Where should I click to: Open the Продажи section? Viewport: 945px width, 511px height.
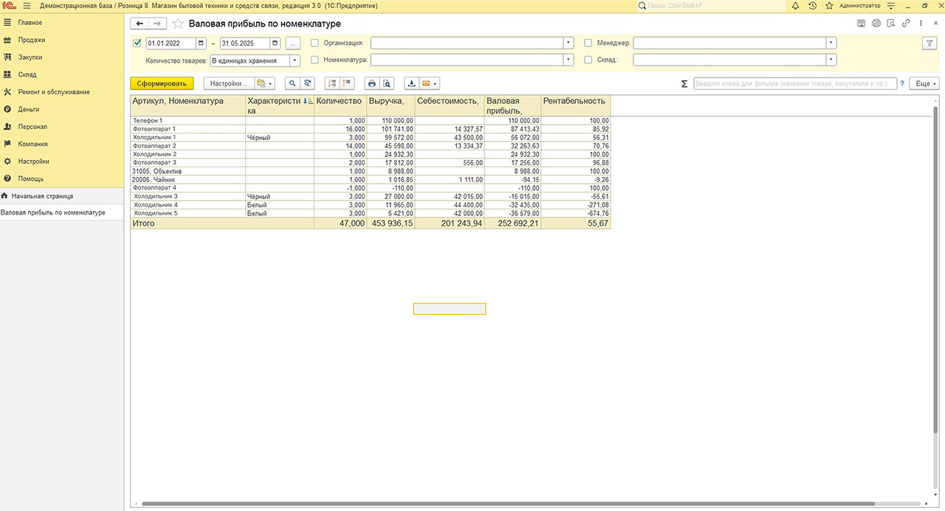[x=62, y=40]
